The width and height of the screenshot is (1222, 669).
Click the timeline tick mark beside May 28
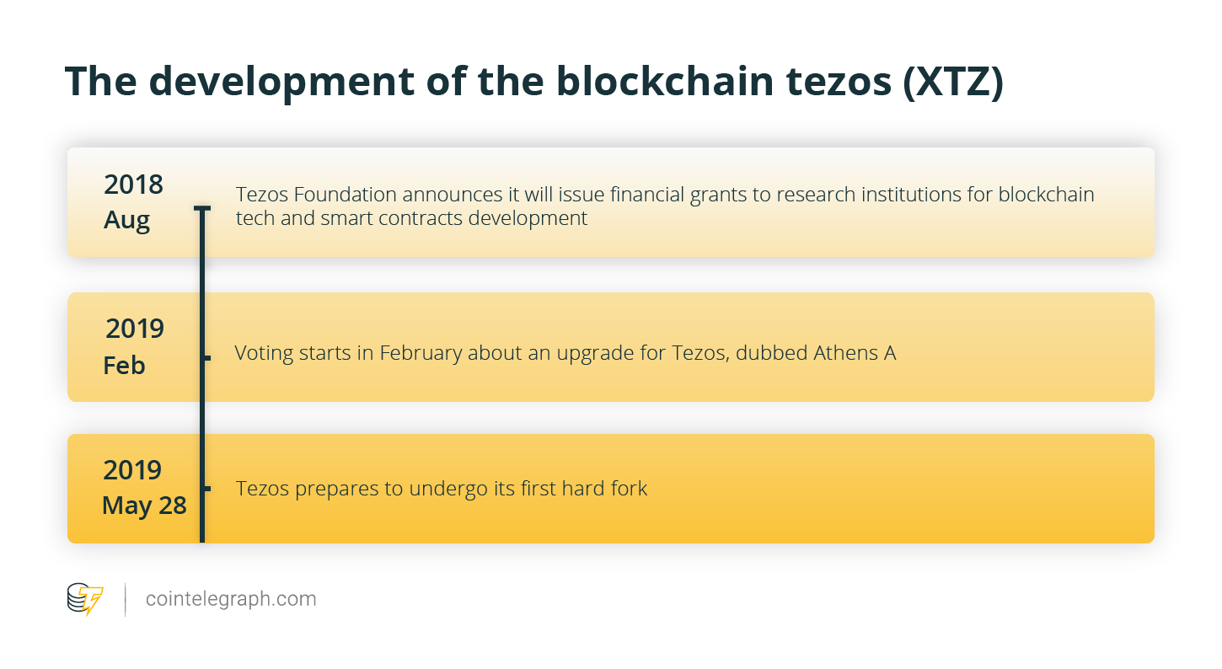pyautogui.click(x=205, y=489)
